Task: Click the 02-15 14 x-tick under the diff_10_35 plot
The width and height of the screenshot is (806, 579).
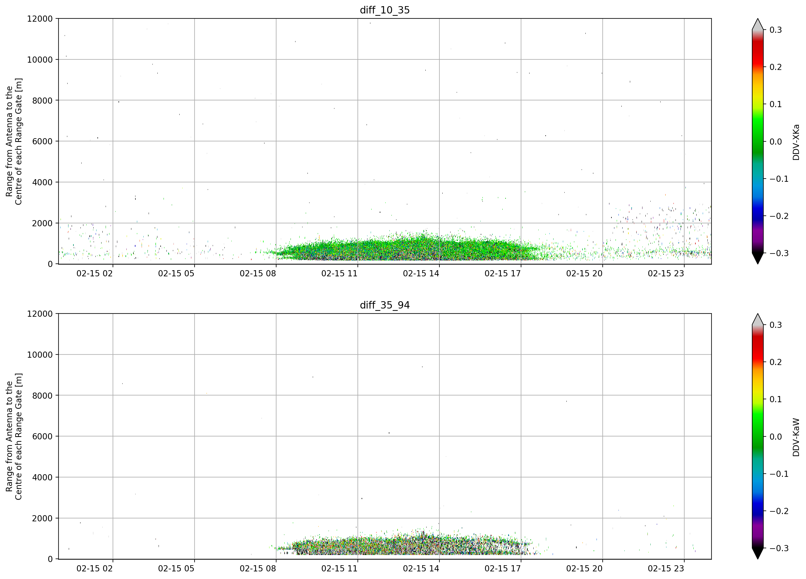Action: (421, 273)
